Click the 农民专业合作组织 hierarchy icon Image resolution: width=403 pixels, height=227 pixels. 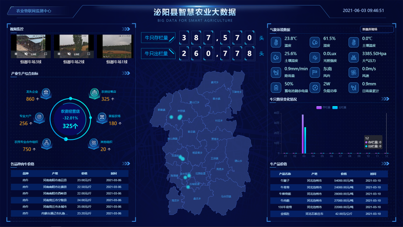pyautogui.click(x=46, y=143)
